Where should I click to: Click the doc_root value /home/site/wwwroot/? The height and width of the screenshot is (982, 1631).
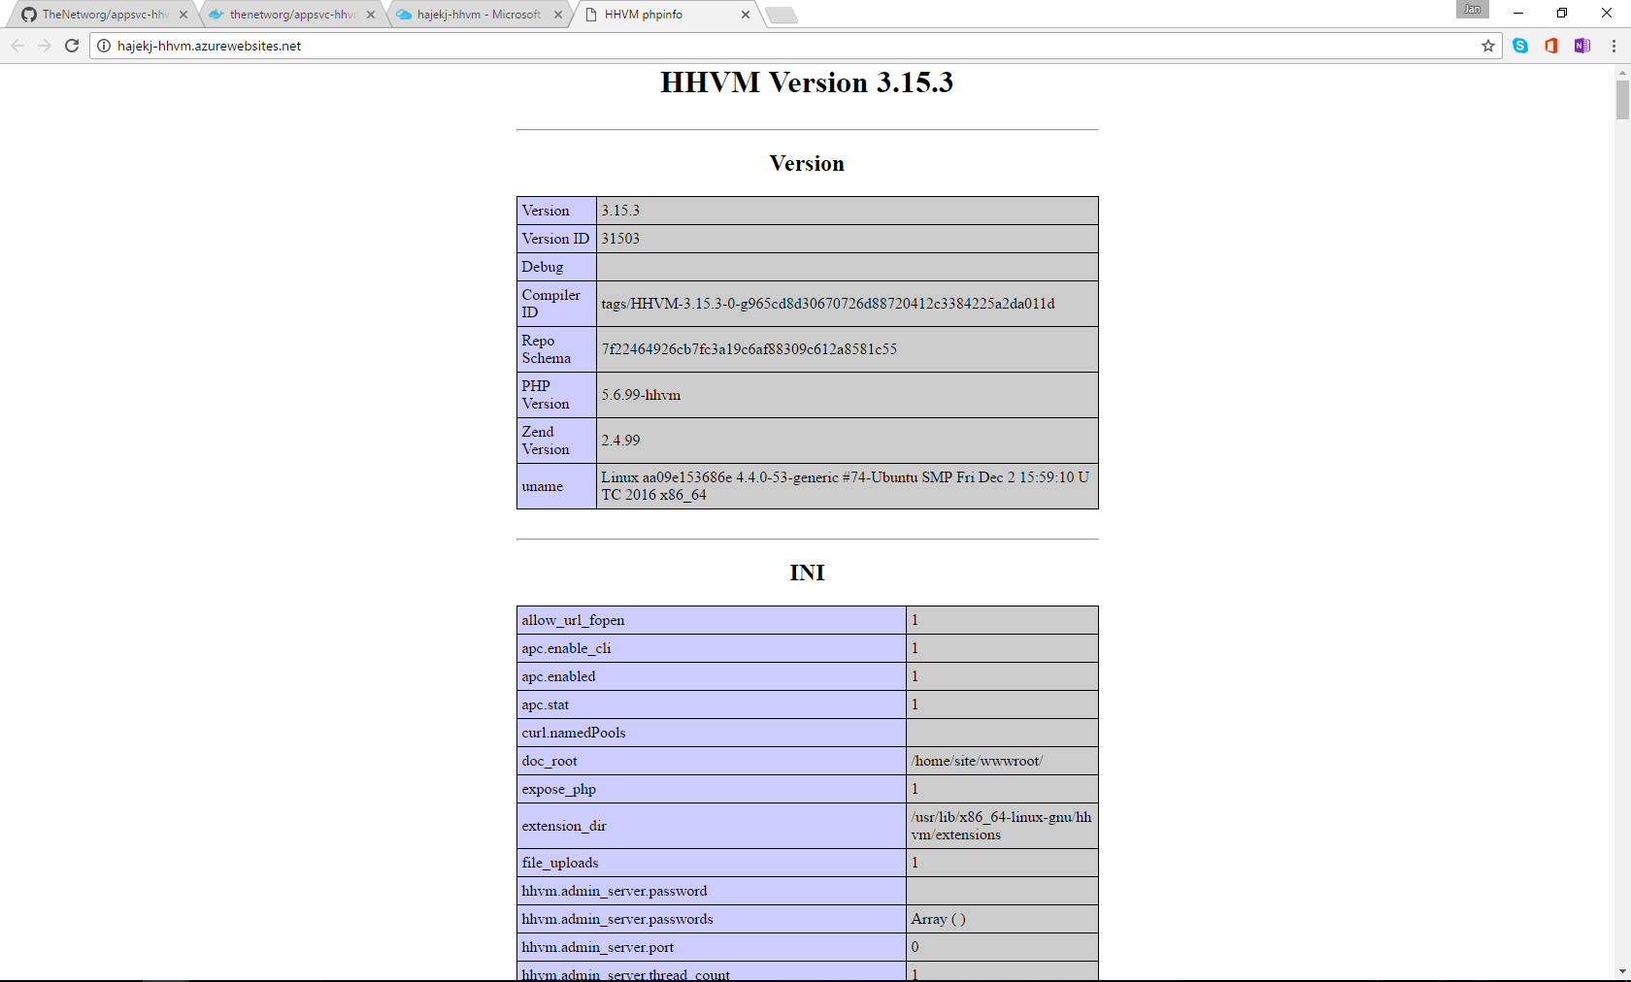977,761
